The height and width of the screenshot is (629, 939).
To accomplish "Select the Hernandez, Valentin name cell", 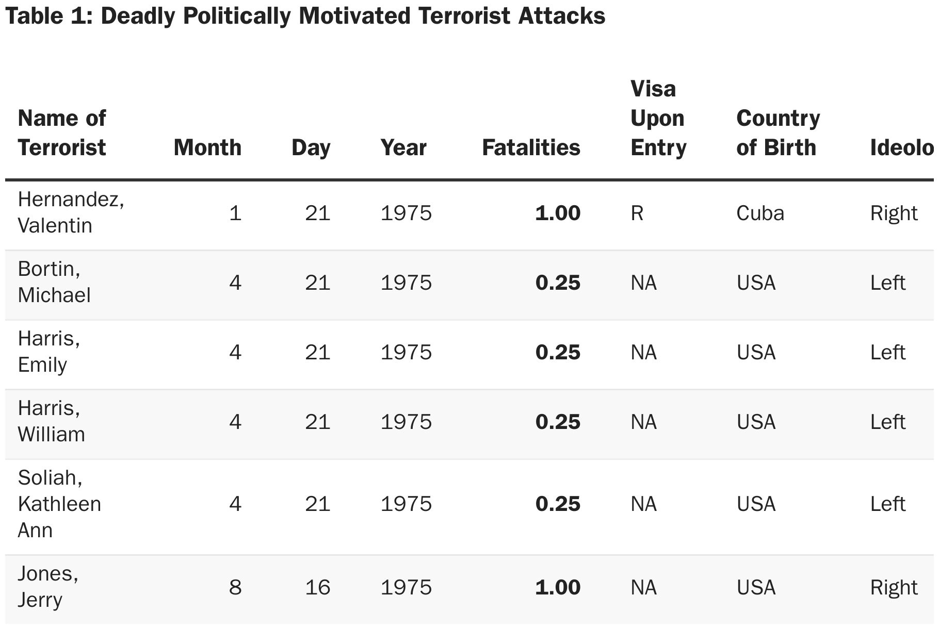I will (71, 212).
